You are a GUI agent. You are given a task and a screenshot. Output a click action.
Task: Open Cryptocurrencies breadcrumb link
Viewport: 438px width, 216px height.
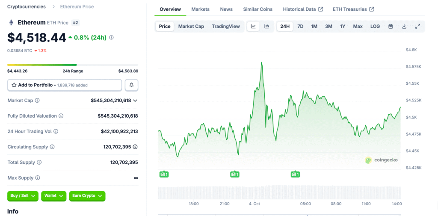tap(27, 7)
